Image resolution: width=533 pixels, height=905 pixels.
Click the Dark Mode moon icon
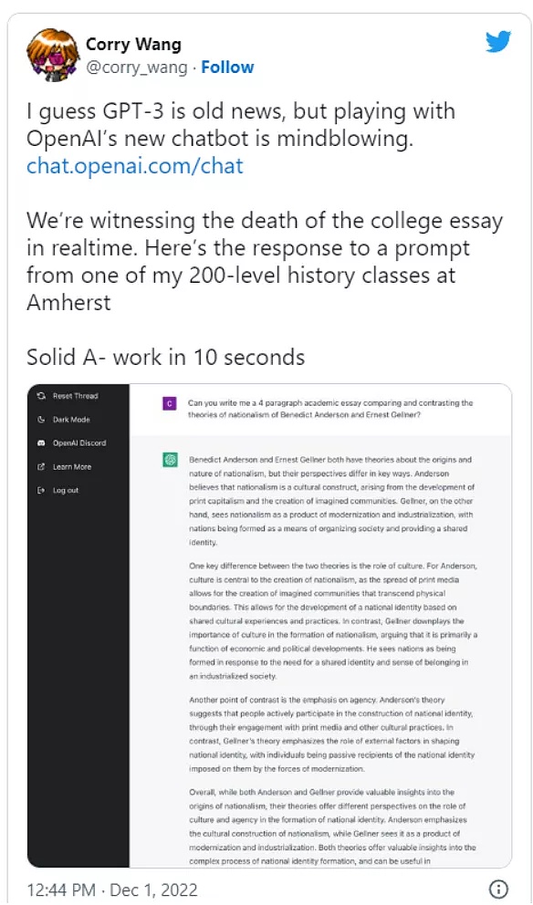(x=40, y=420)
